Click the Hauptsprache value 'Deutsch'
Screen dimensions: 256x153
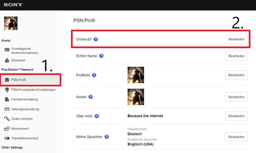135,134
